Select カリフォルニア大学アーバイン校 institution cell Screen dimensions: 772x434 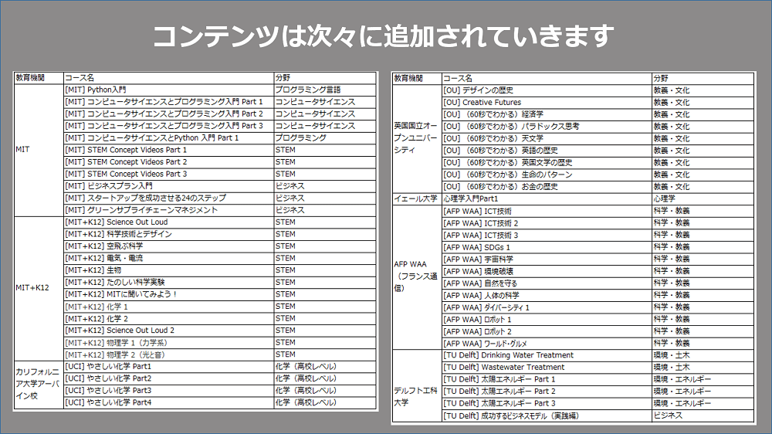pyautogui.click(x=39, y=385)
